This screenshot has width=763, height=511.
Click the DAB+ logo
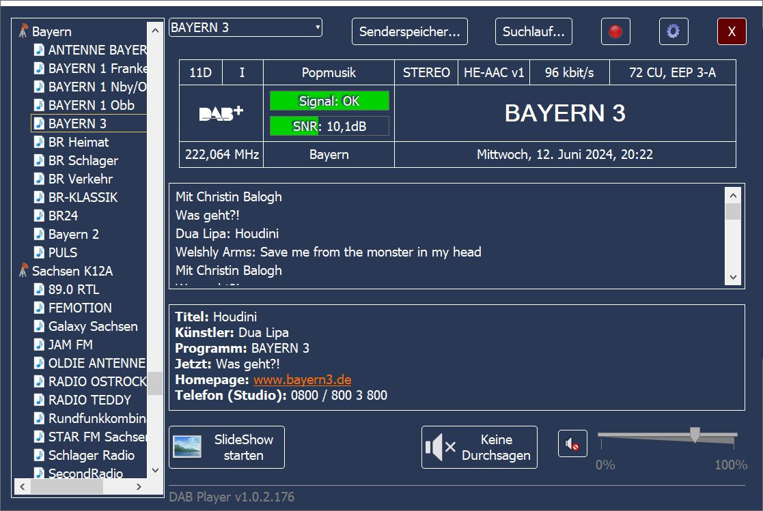(221, 113)
